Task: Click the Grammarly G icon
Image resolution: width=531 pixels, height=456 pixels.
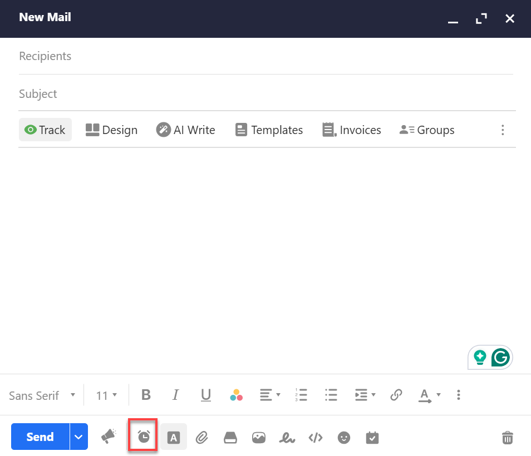Action: [500, 357]
